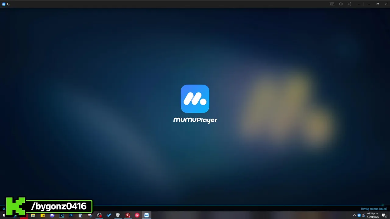Open the keyboard mapping icon in title bar
This screenshot has width=390, height=219.
332,4
